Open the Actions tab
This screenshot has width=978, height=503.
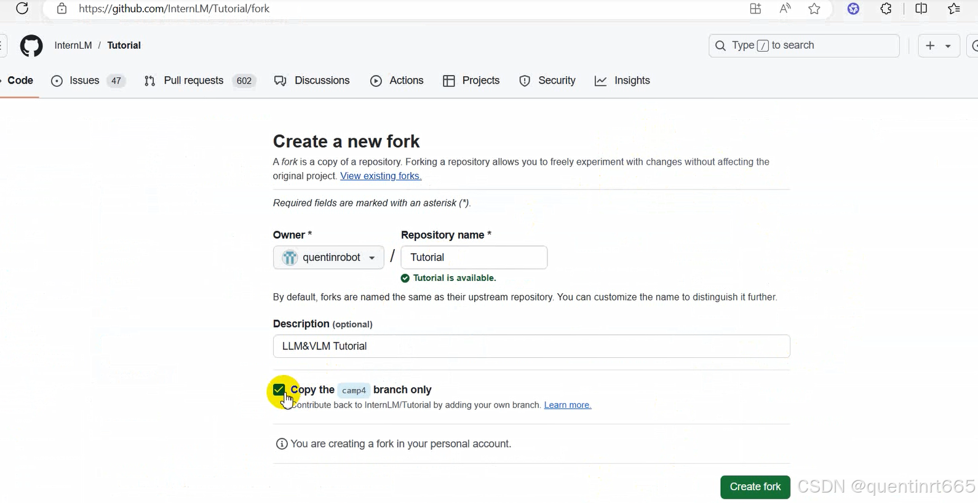(397, 81)
